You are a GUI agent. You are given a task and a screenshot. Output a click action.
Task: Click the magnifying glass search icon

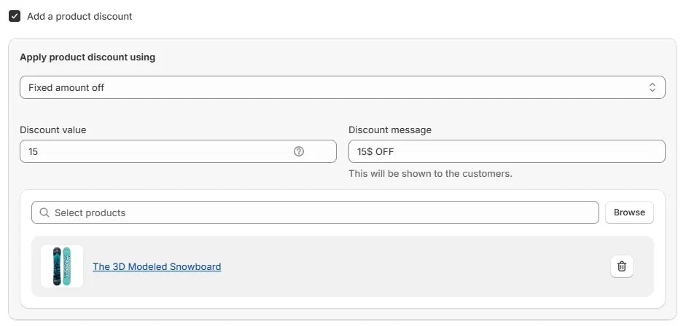[x=45, y=212]
